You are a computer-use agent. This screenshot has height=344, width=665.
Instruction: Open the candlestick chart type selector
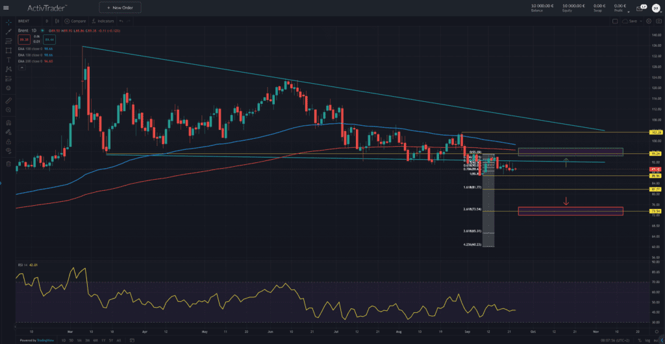click(x=57, y=21)
